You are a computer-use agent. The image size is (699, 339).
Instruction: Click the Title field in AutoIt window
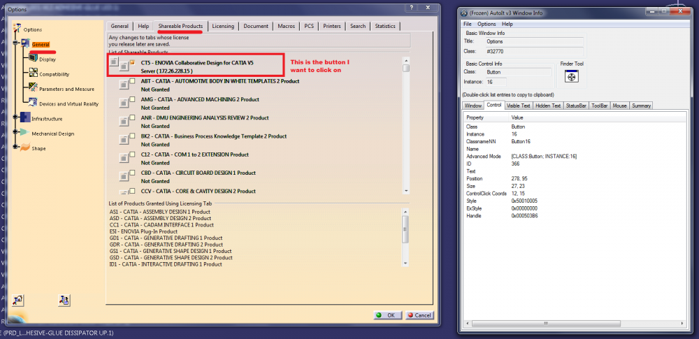[533, 41]
